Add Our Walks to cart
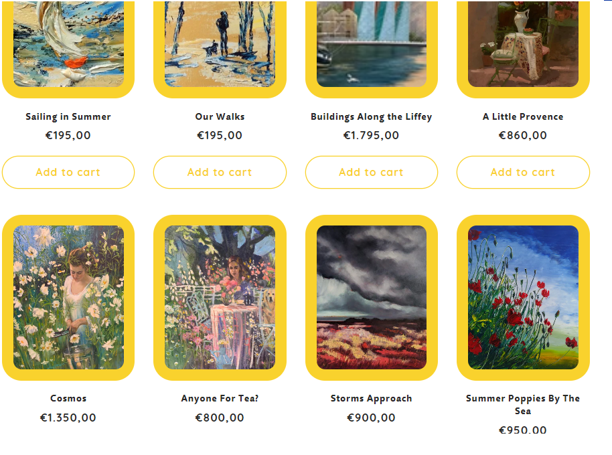Viewport: 612px width, 455px height. pos(220,173)
